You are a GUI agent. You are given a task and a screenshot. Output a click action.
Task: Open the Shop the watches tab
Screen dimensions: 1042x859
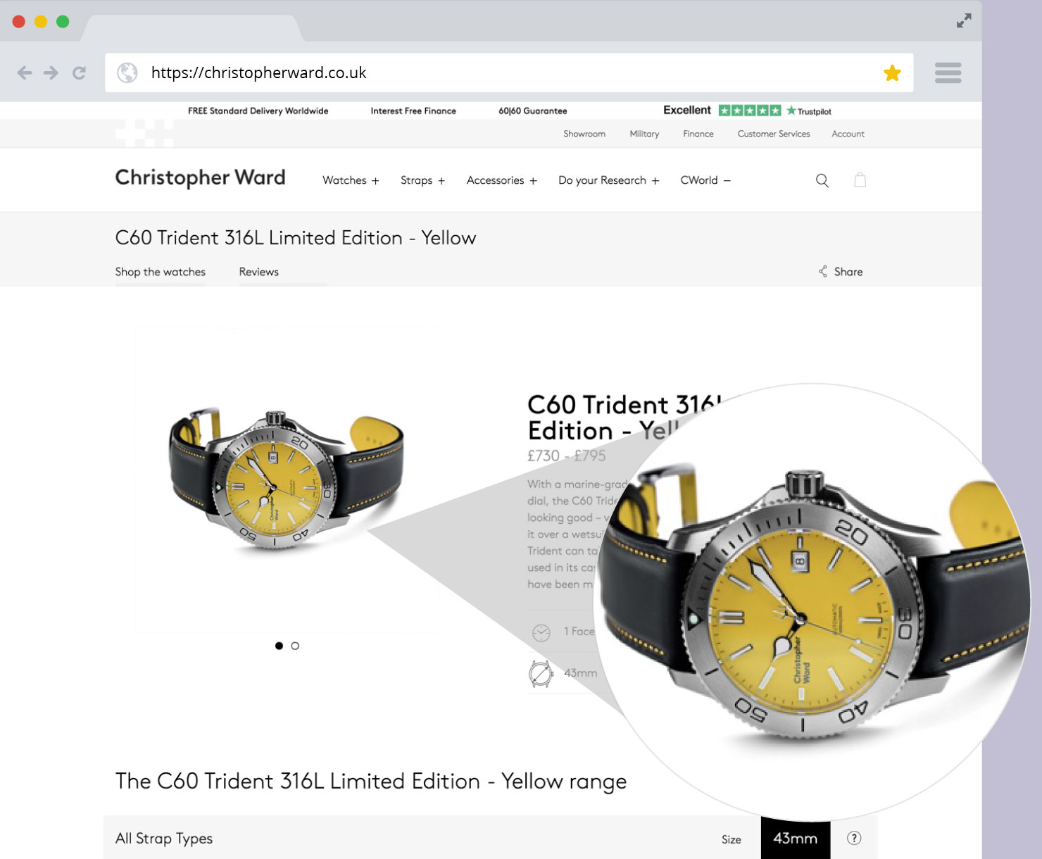[x=161, y=272]
